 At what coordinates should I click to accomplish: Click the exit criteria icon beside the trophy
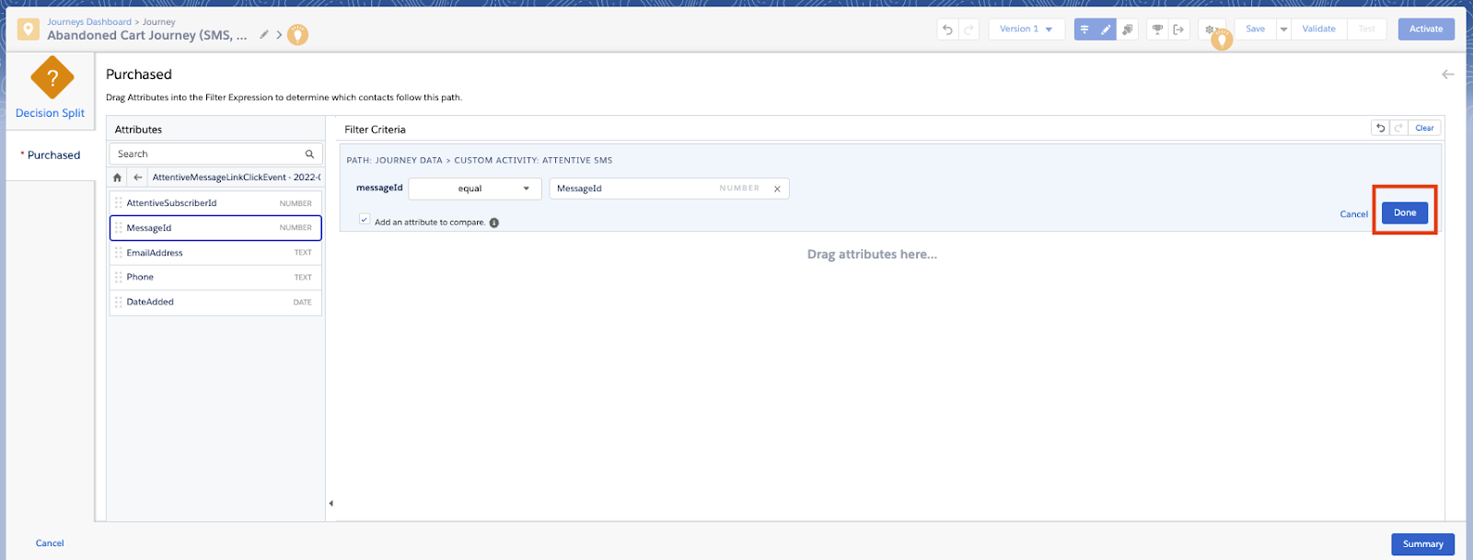click(1178, 29)
